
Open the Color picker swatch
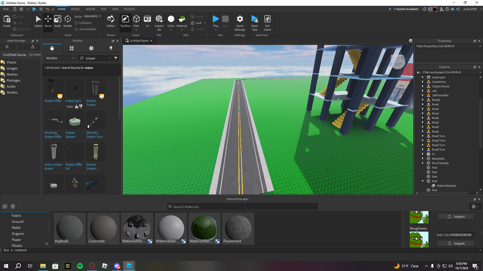(x=171, y=19)
